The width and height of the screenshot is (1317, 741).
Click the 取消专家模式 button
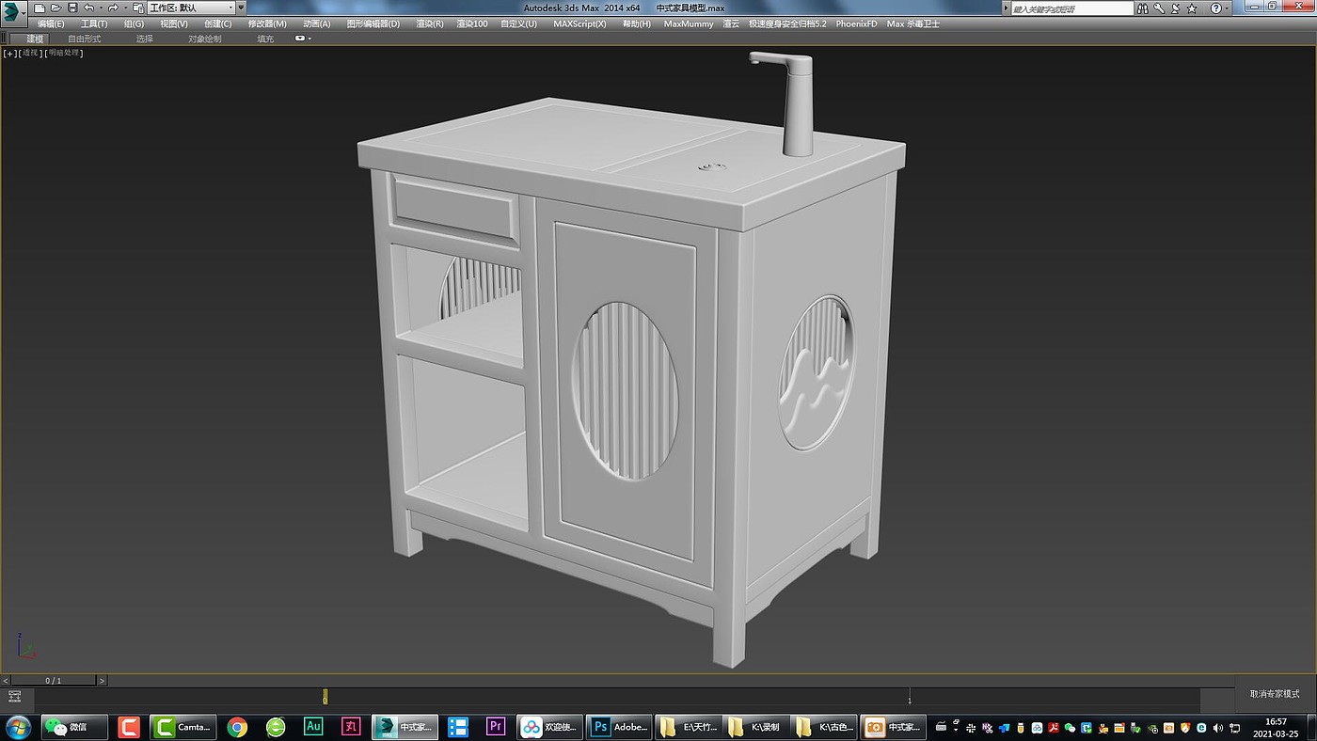[1275, 694]
